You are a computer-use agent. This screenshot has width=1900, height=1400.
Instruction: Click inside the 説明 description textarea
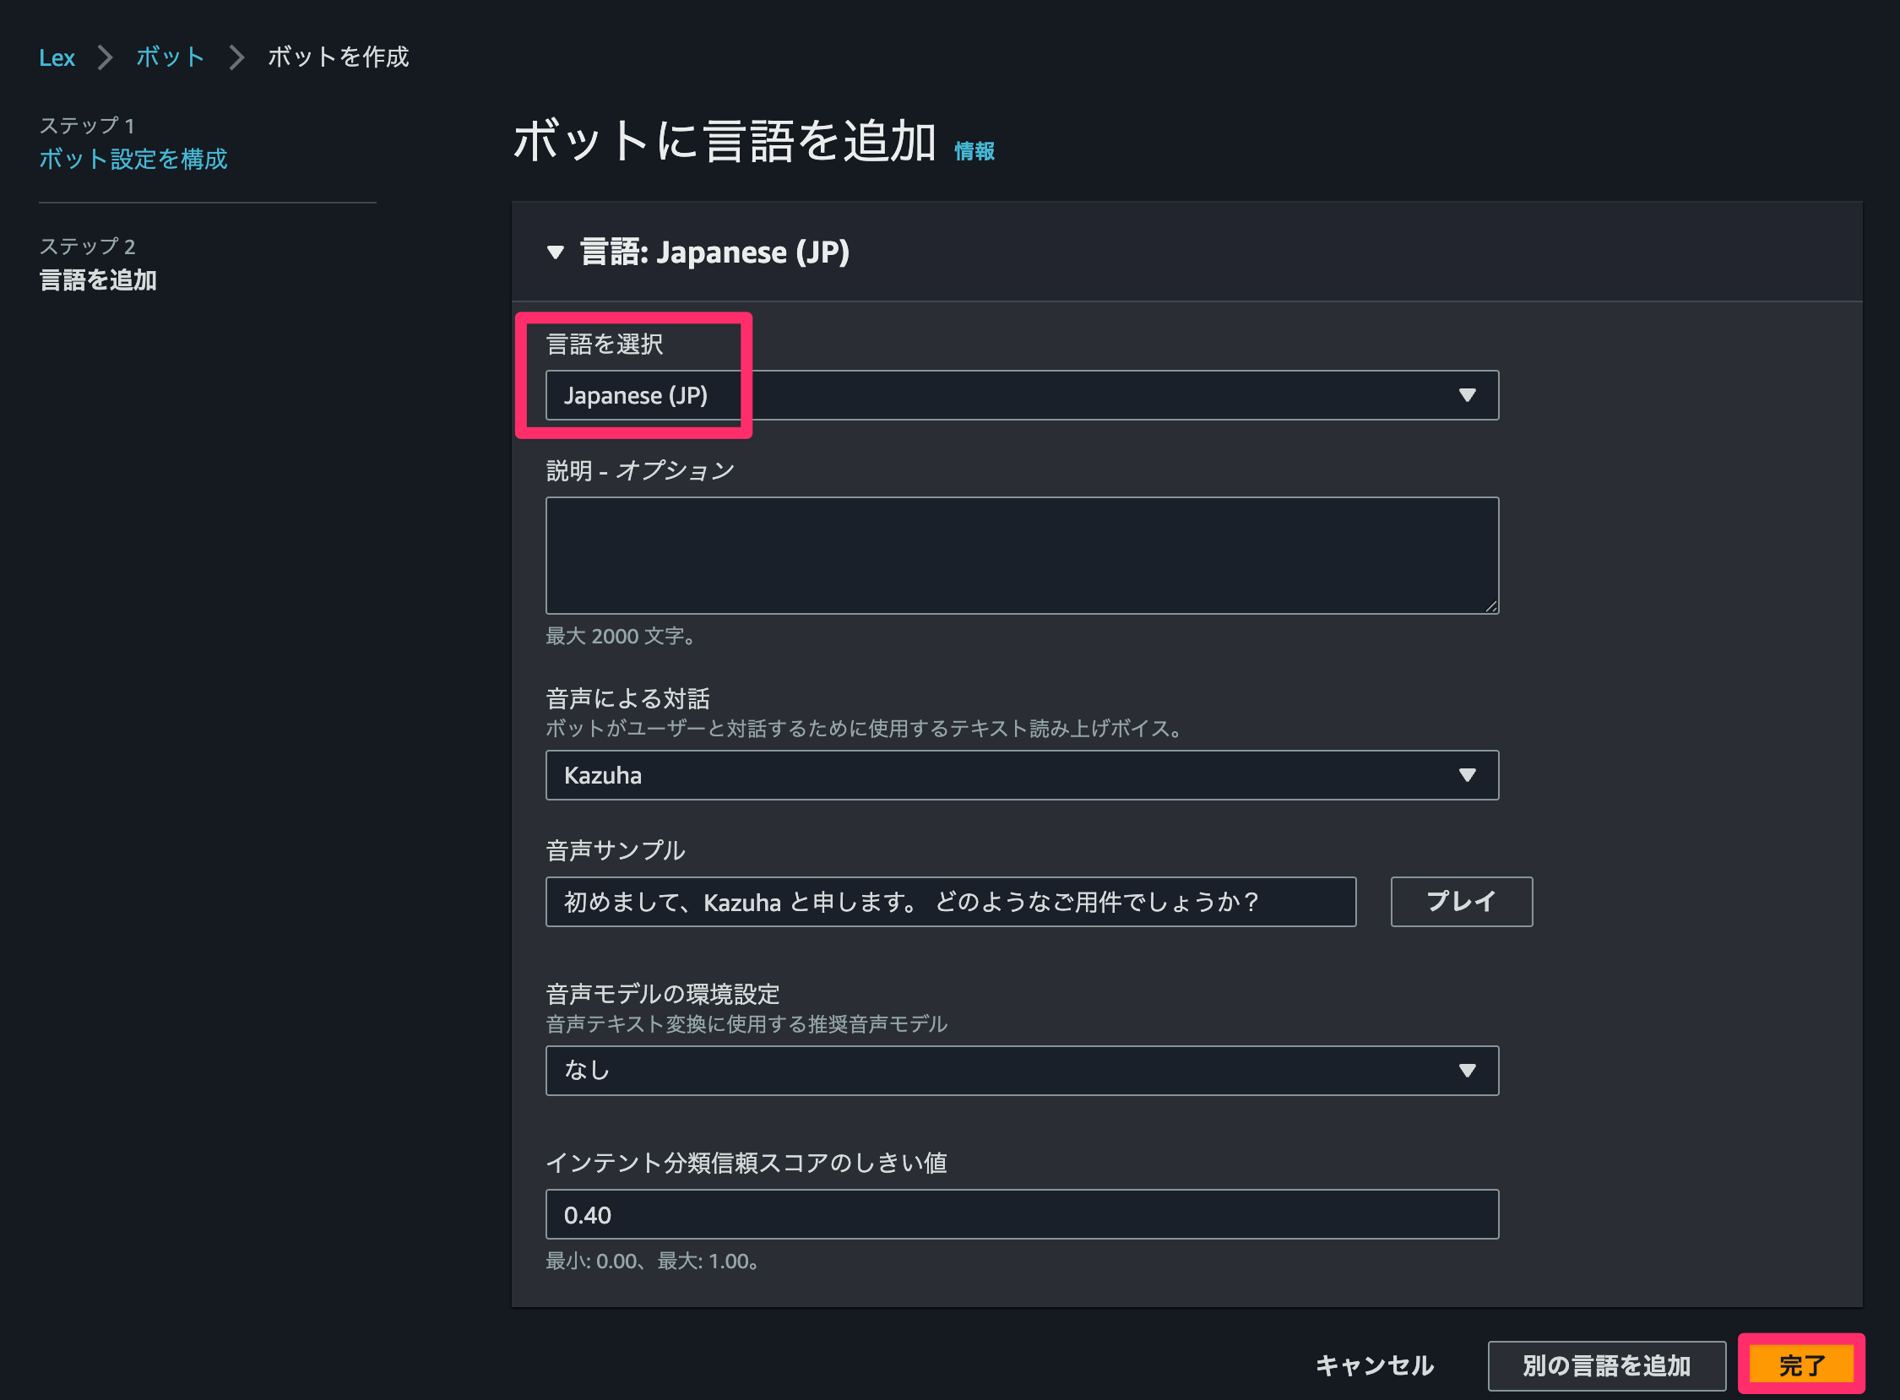(1017, 555)
